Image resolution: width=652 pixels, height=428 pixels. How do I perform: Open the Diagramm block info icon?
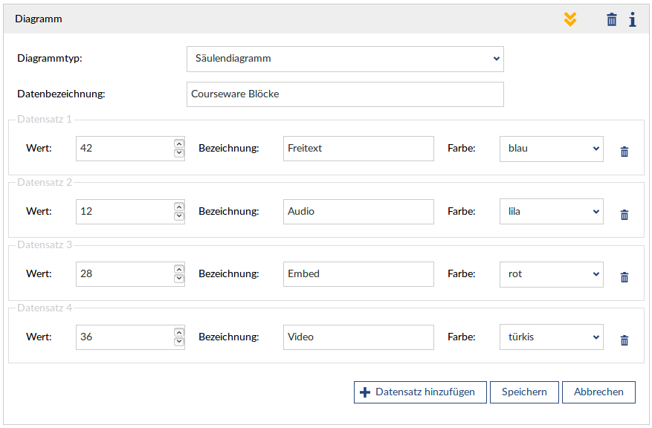[633, 19]
